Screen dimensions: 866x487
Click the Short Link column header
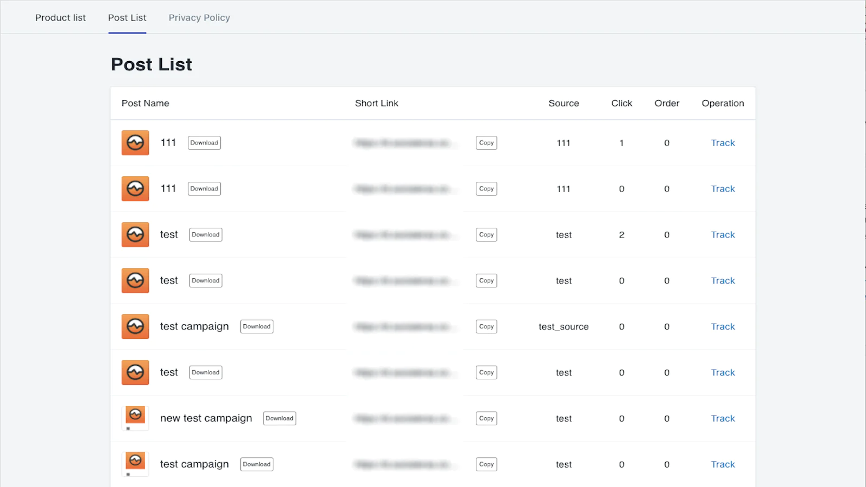coord(376,103)
